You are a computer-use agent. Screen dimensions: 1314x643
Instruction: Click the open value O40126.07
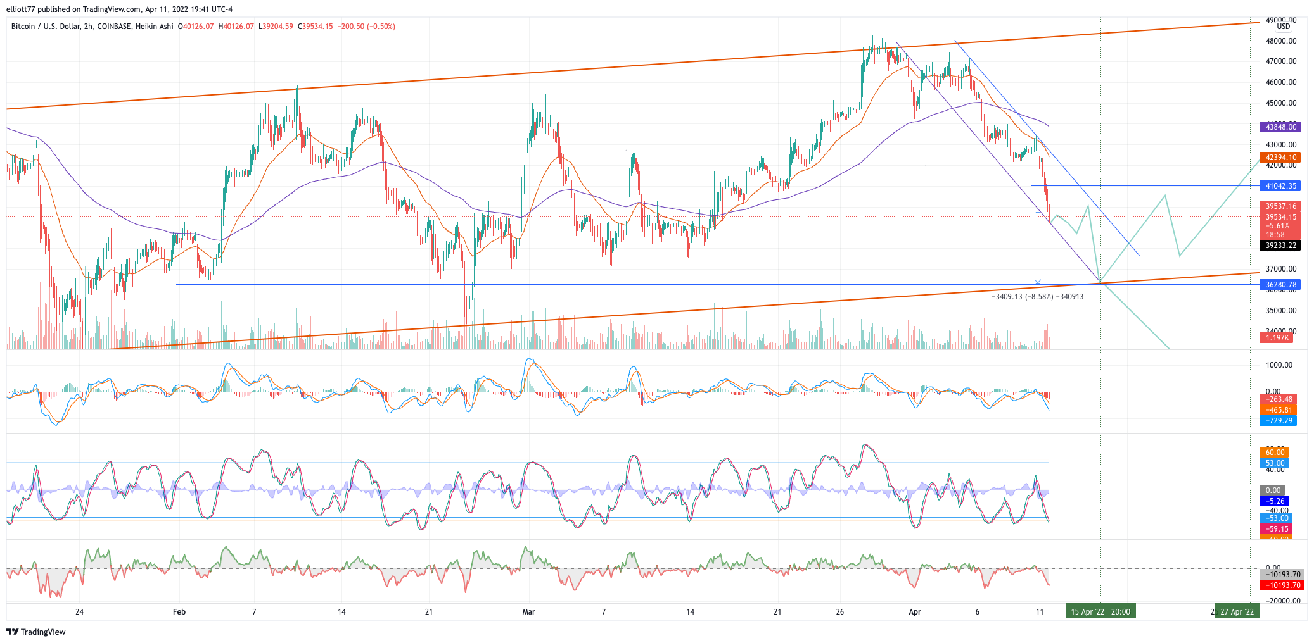[x=196, y=27]
